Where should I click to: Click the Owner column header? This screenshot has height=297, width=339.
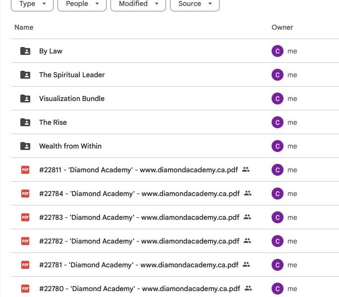click(x=282, y=27)
